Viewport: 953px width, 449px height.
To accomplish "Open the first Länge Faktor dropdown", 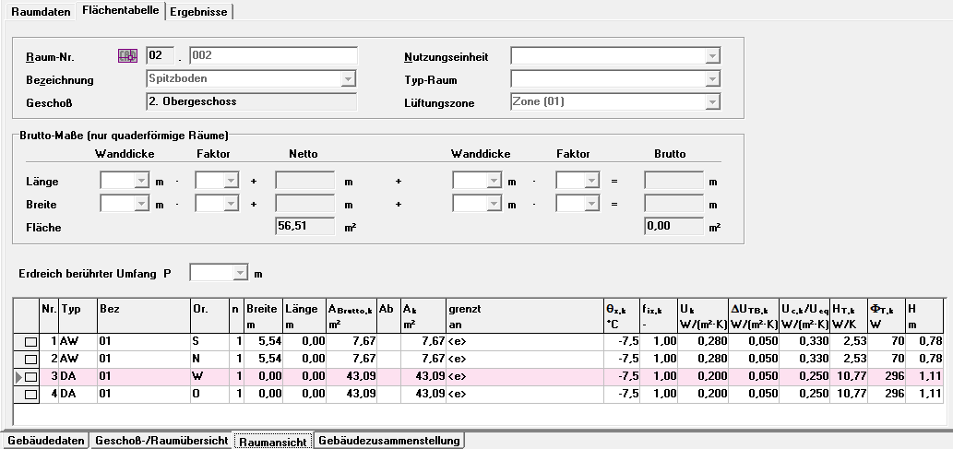I will coord(232,181).
